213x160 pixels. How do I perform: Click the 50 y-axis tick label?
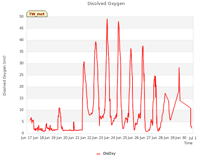[x=21, y=16]
